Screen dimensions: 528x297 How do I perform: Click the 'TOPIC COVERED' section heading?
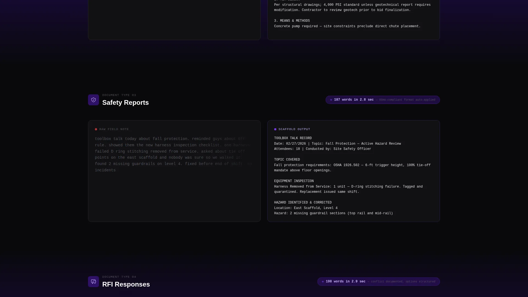[287, 160]
